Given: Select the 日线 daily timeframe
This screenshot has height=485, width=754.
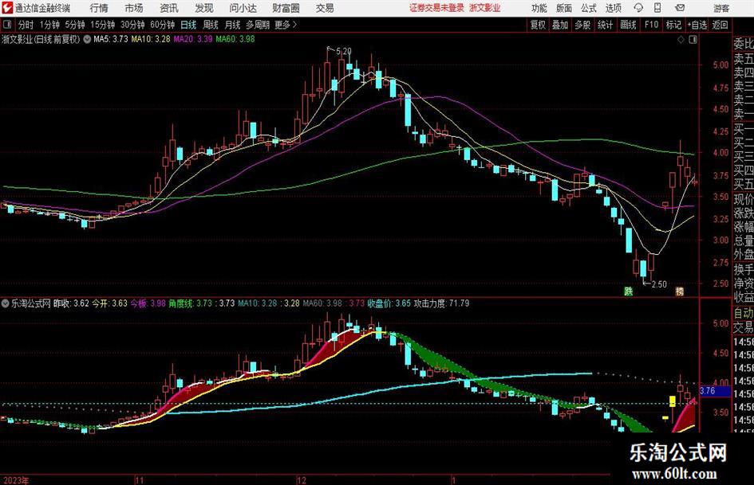Looking at the screenshot, I should 188,25.
